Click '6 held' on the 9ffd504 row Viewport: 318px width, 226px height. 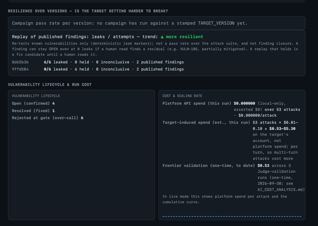tap(82, 69)
